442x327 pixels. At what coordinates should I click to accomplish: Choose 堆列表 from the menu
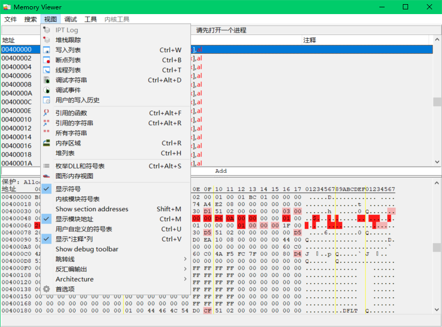tap(115, 153)
